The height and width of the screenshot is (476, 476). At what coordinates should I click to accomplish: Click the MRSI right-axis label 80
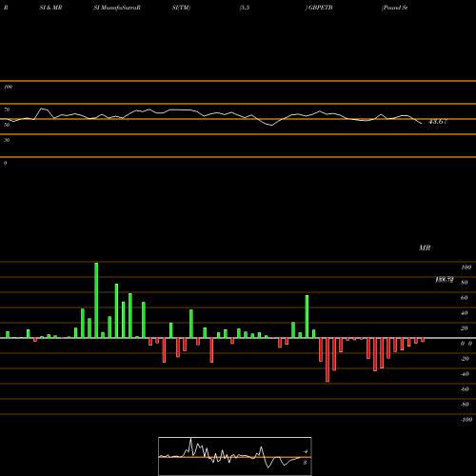pyautogui.click(x=465, y=283)
